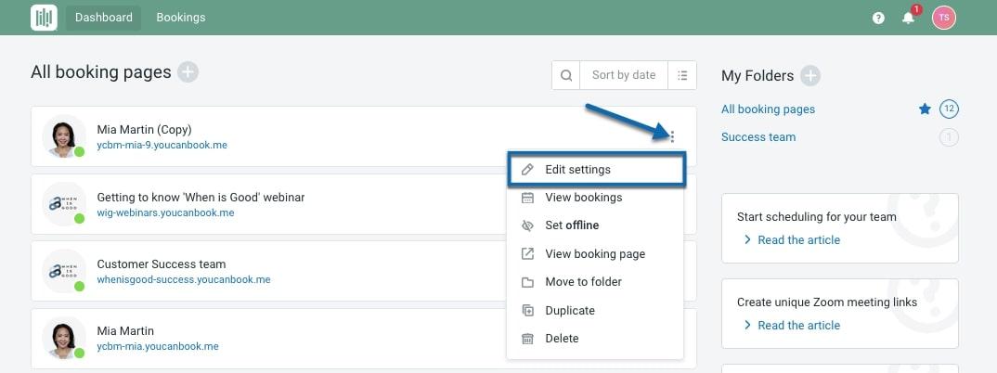Open the Sort by date dropdown

624,76
